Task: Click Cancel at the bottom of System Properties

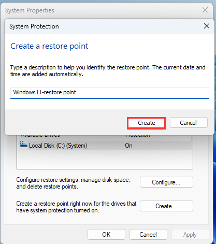Action: pyautogui.click(x=148, y=235)
